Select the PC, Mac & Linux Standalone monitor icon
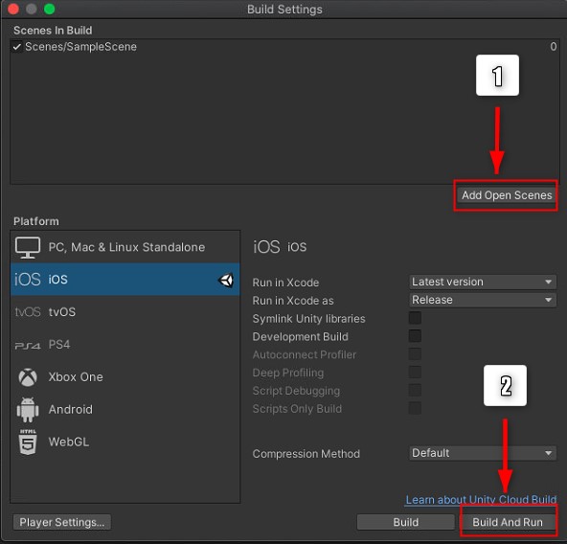The width and height of the screenshot is (567, 544). pyautogui.click(x=28, y=247)
